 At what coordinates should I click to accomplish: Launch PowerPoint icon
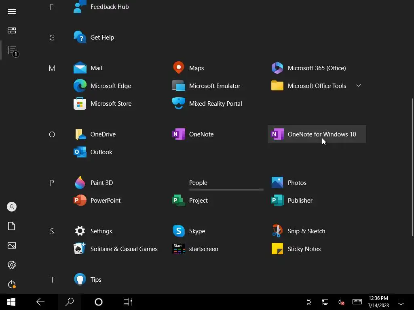(80, 200)
